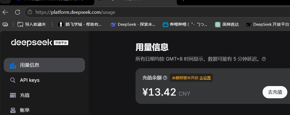Click the 余额预警未开启 warning text
The height and width of the screenshot is (115, 290).
pyautogui.click(x=185, y=78)
